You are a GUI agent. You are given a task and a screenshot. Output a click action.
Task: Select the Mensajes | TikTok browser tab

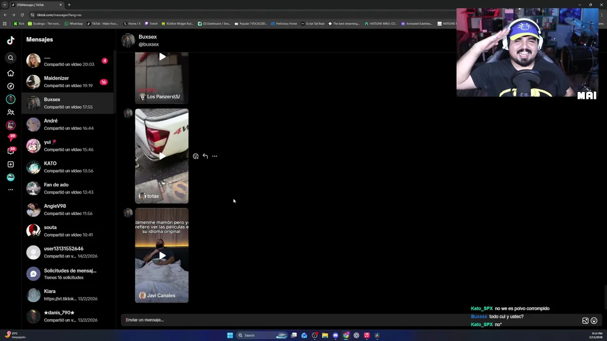point(37,5)
